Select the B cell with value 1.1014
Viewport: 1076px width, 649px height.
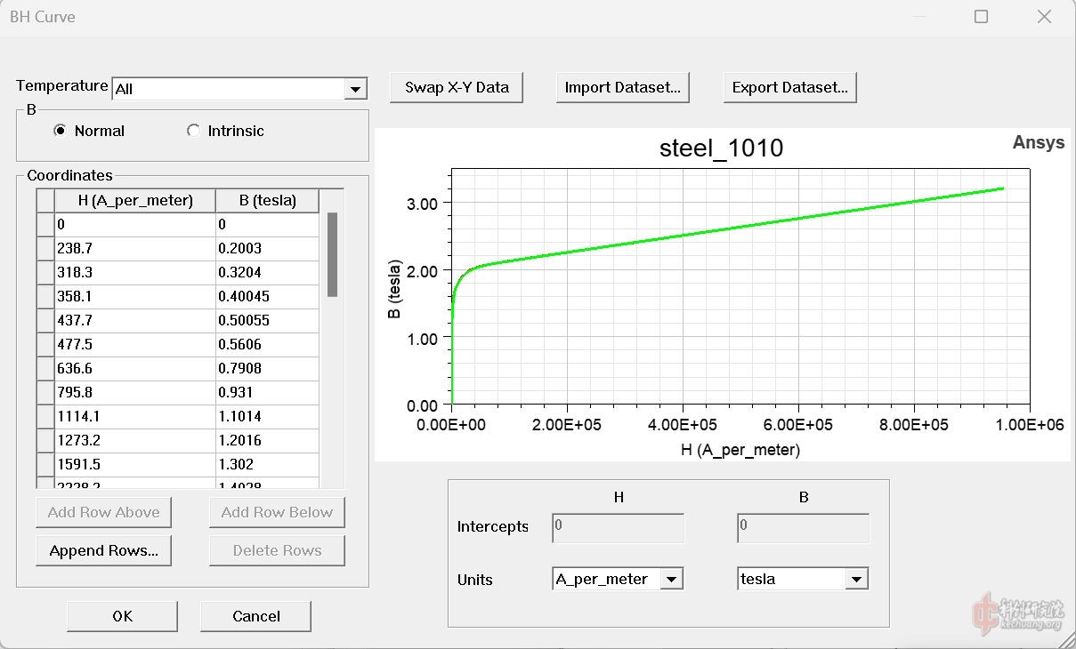(x=268, y=416)
